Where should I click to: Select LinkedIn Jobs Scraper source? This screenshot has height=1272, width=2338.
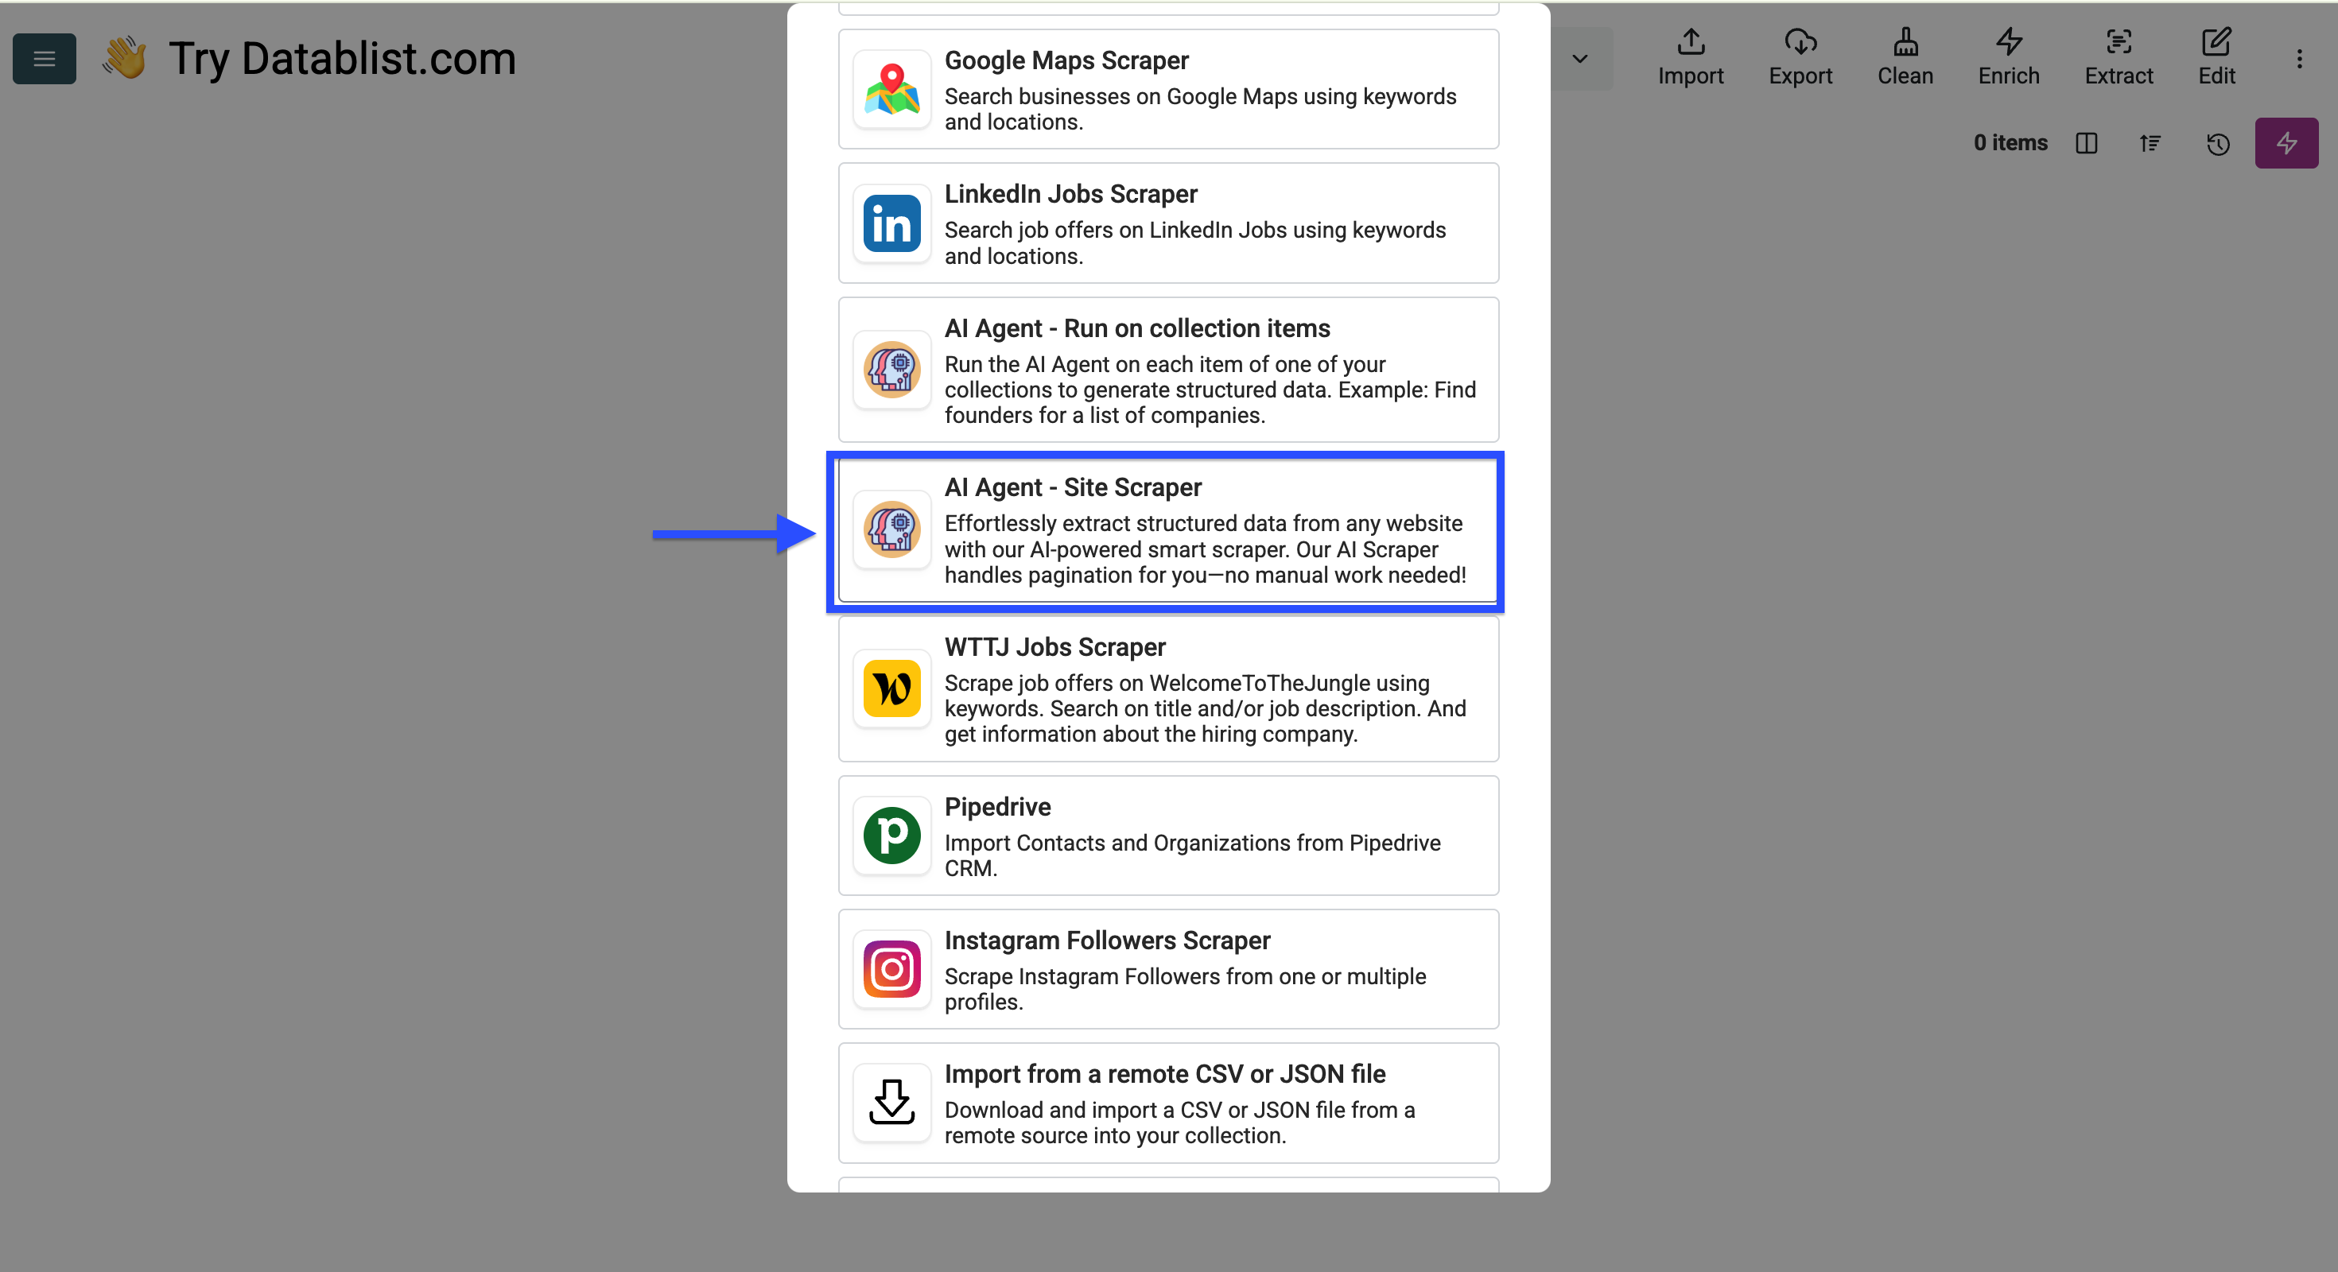pyautogui.click(x=1168, y=223)
